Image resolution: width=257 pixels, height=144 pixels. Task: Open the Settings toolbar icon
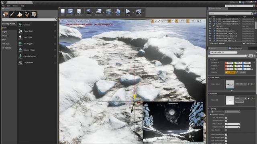88,12
